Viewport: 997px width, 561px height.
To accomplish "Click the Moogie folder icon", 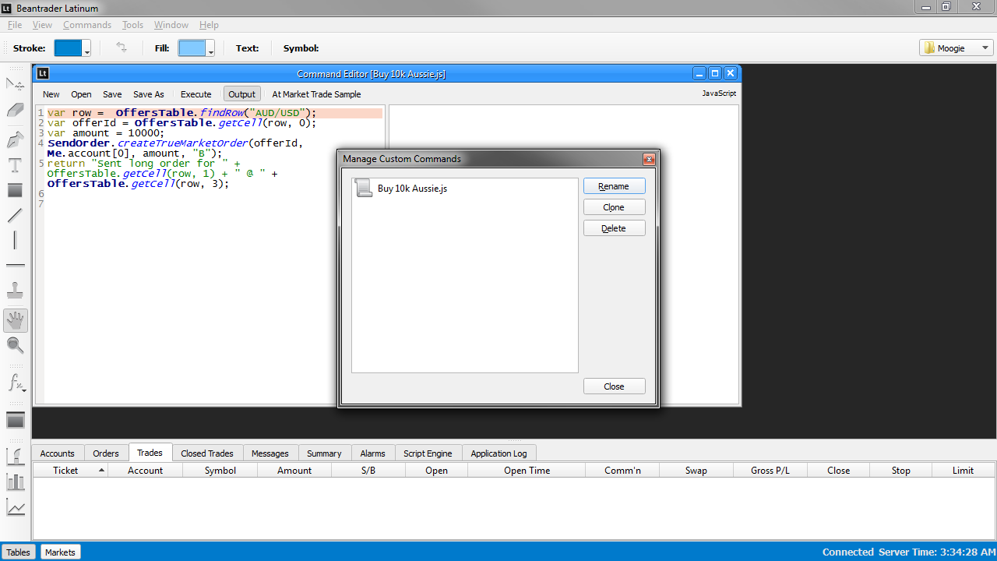I will (929, 48).
